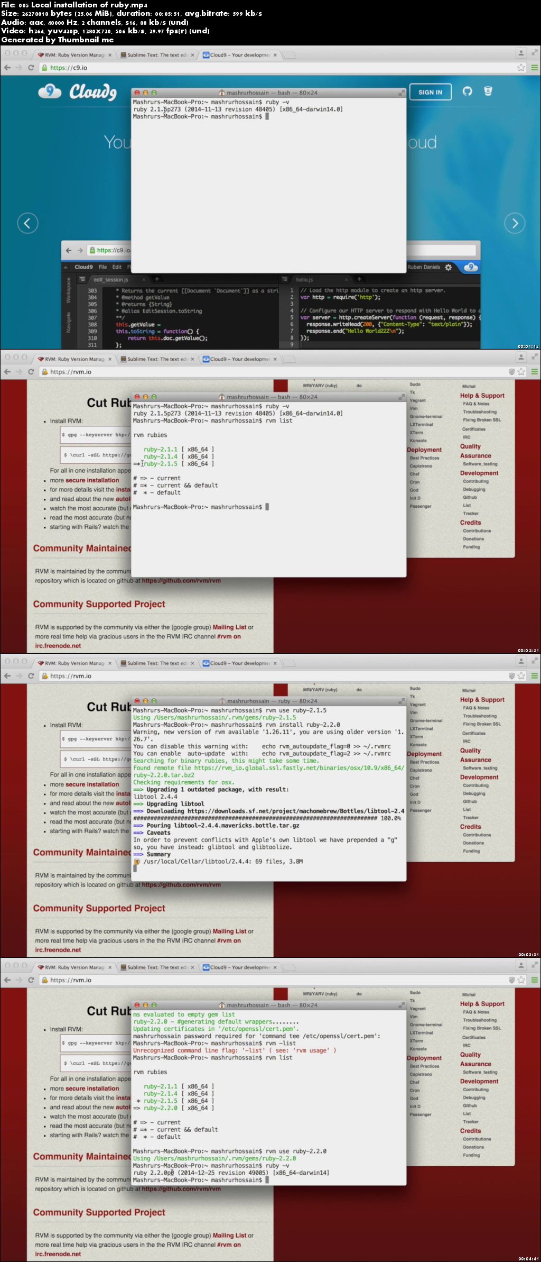In 00:03:31 frame, open Deployment link
541x1262 pixels.
424,754
